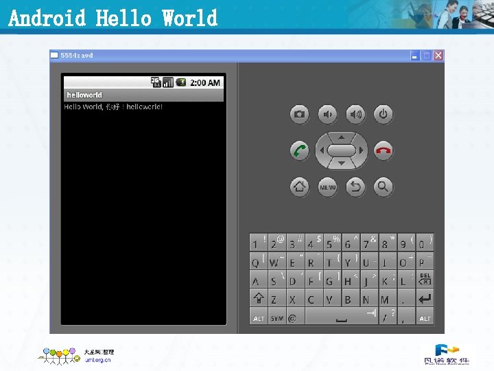Viewport: 494px width, 371px height.
Task: Click the volume up button
Action: (x=355, y=114)
